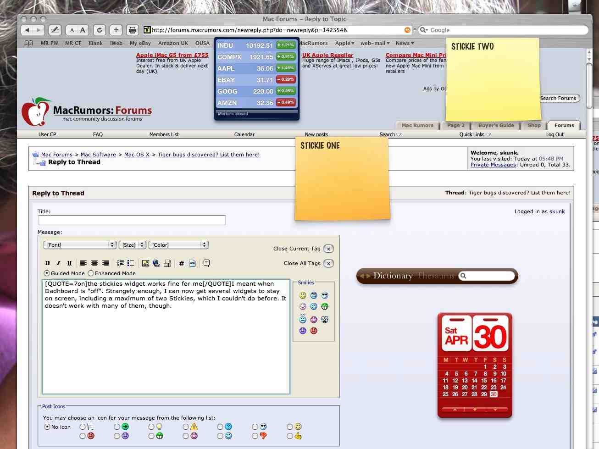This screenshot has width=599, height=449.
Task: Apply italic formatting in message toolbar
Action: click(58, 263)
